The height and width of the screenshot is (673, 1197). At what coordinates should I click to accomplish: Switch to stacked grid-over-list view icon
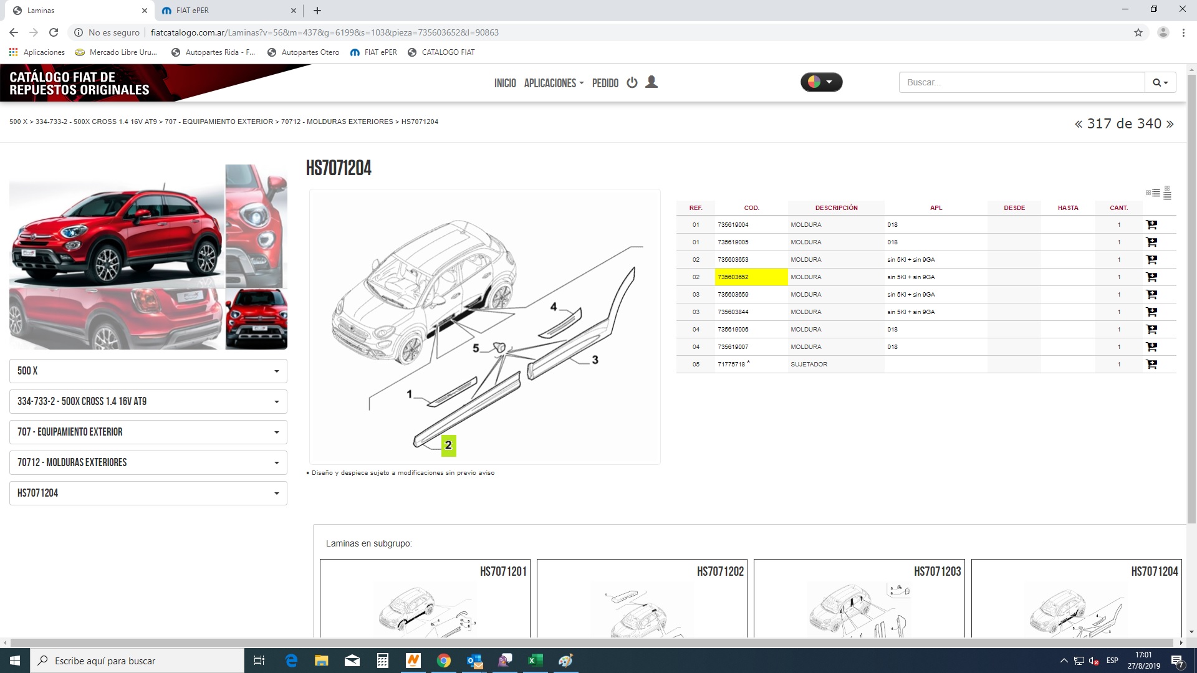[1167, 193]
